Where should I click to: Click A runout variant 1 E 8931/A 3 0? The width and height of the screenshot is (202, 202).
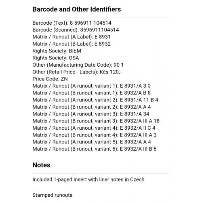pyautogui.click(x=92, y=86)
